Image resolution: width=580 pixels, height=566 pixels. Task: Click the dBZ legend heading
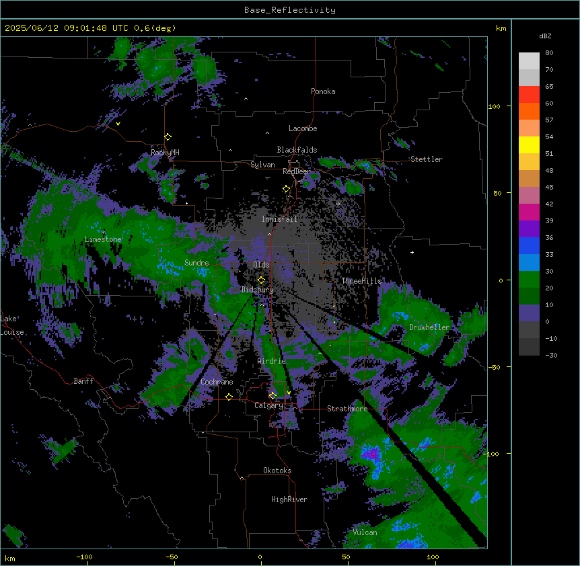click(x=545, y=36)
